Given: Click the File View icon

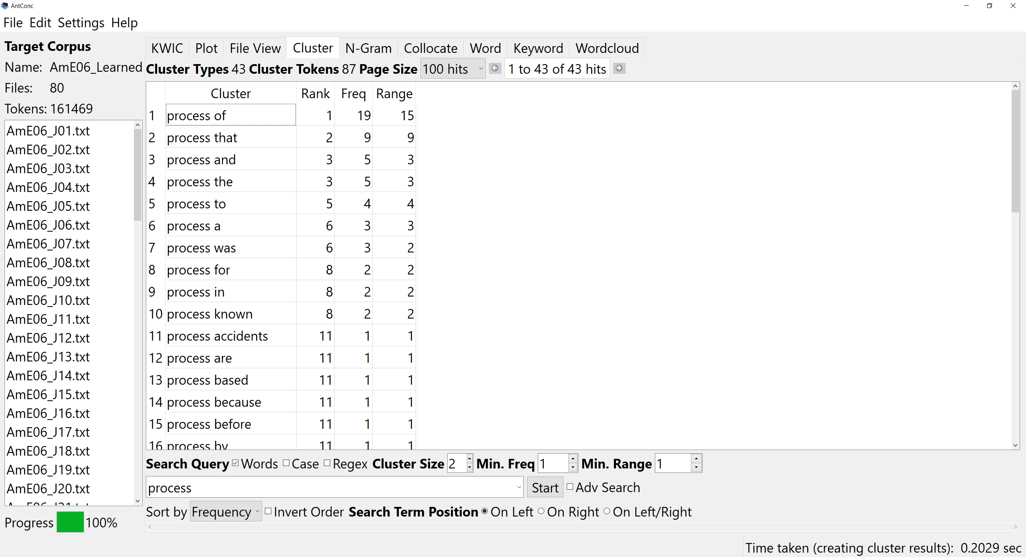Looking at the screenshot, I should (x=255, y=48).
